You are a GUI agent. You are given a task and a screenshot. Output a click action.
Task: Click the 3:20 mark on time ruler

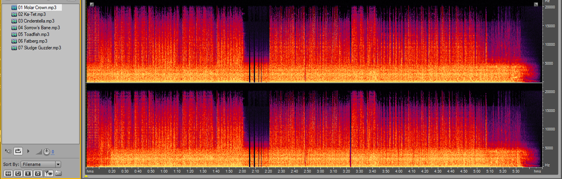pyautogui.click(x=347, y=172)
